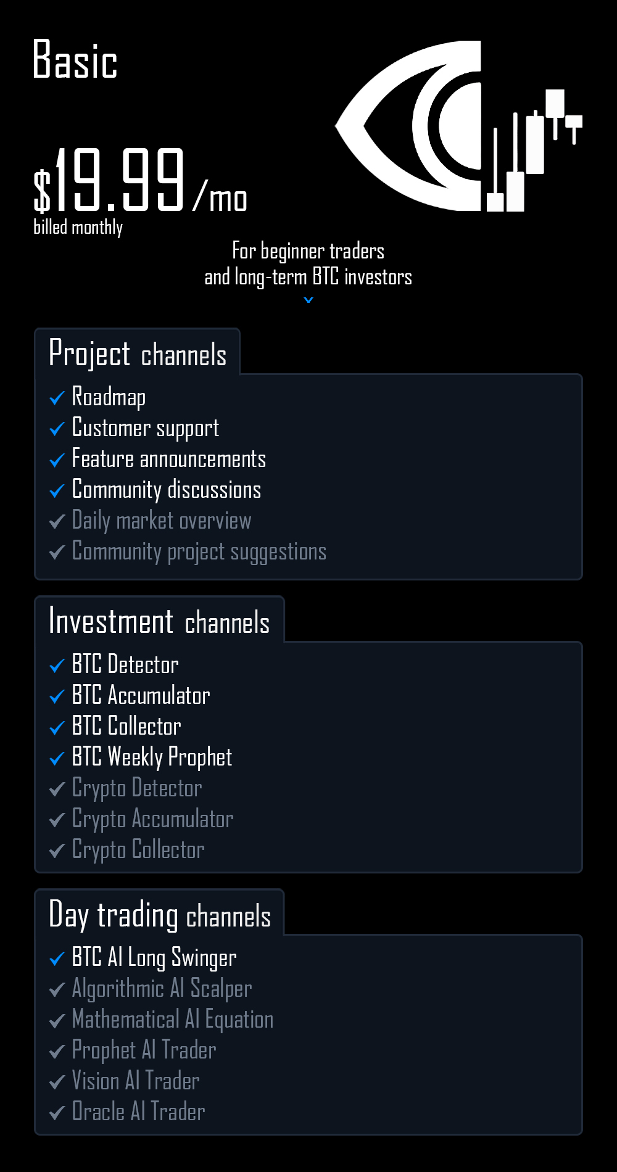Click checkmark next to BTC Weekly Prophet

click(57, 758)
